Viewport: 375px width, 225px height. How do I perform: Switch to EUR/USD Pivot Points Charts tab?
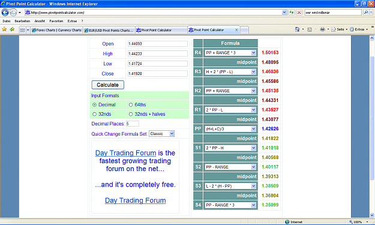(x=109, y=31)
